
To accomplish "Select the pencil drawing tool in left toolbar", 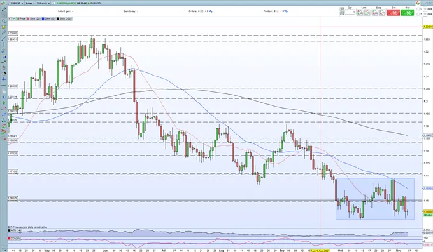I will pos(4,9).
